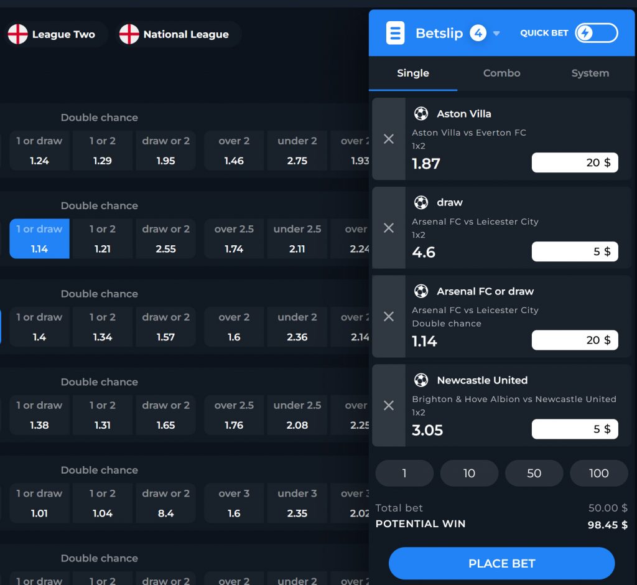
Task: Click the Aston Villa stake input field
Action: [574, 162]
